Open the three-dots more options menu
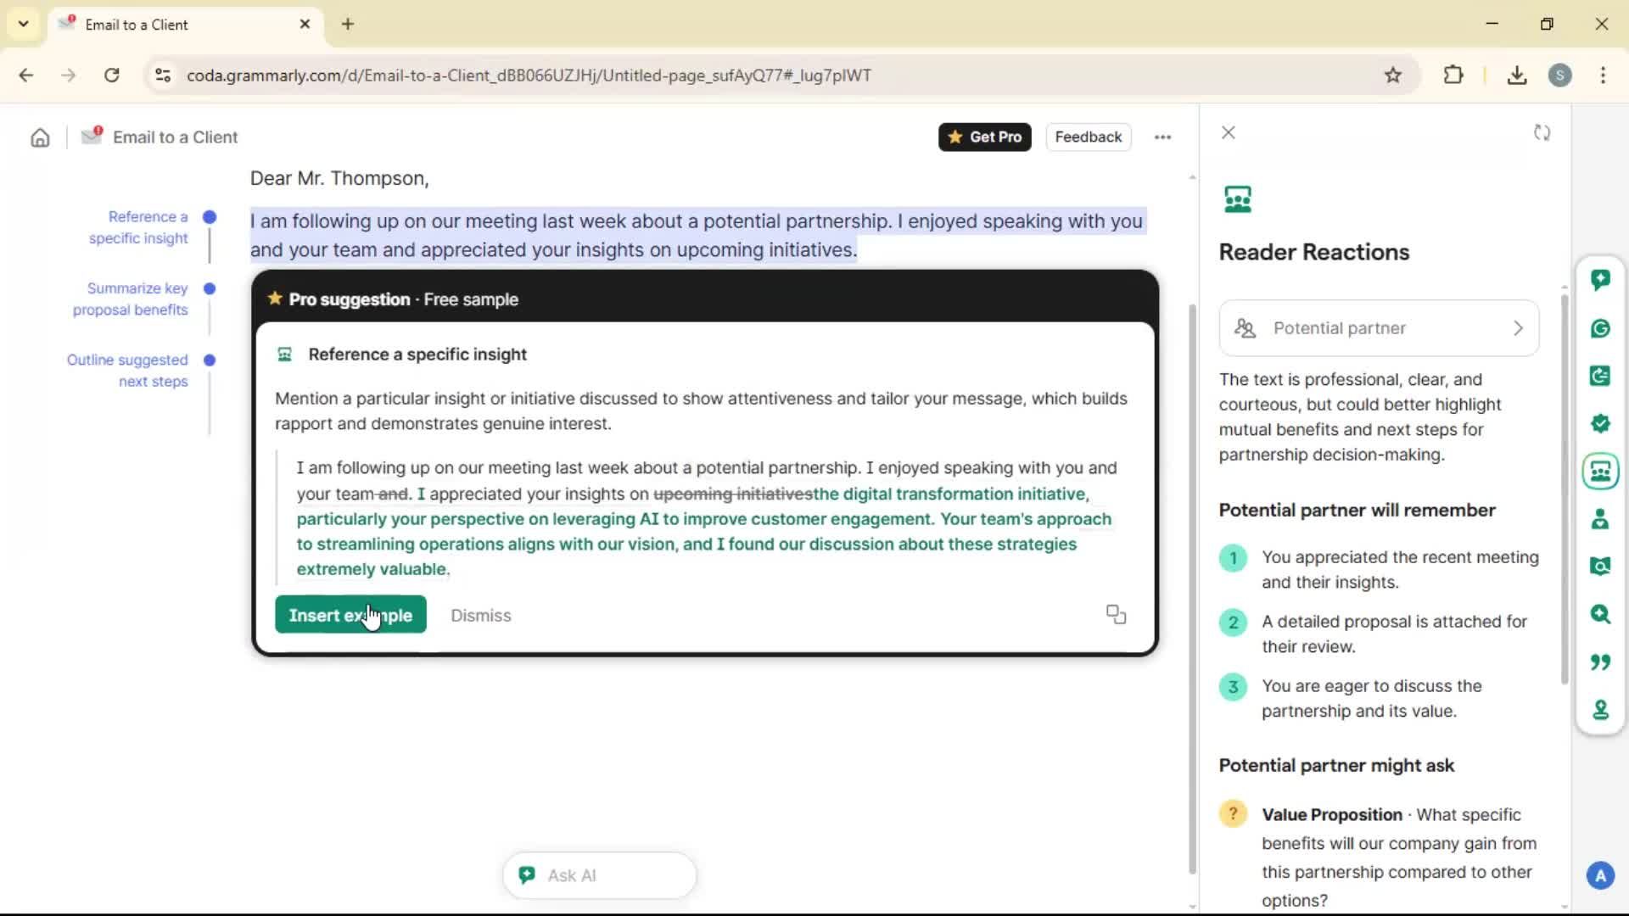 tap(1162, 137)
